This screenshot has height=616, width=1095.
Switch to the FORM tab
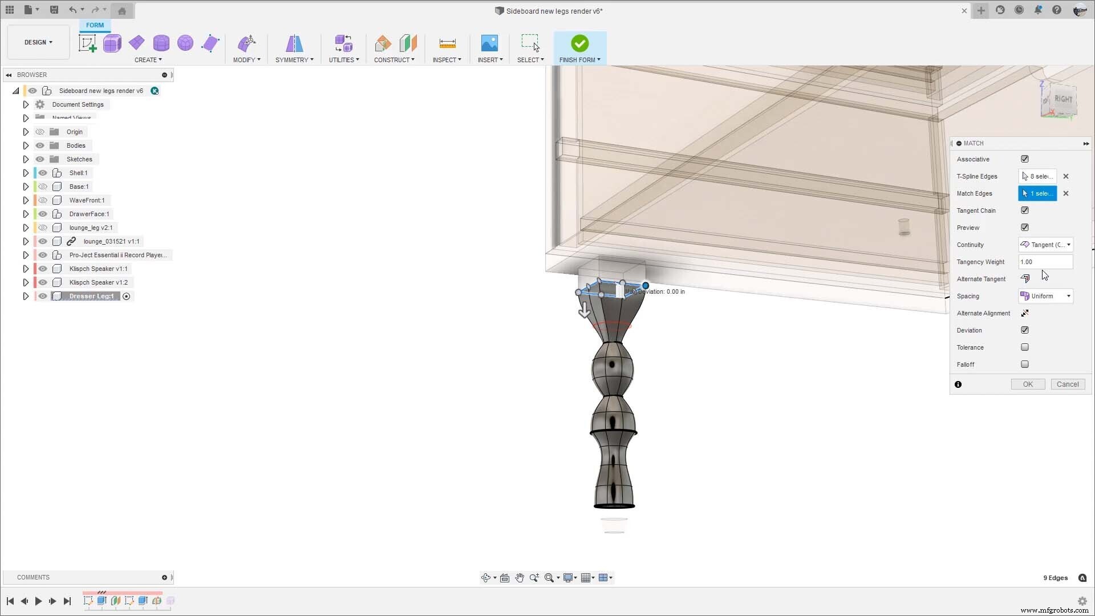tap(95, 25)
